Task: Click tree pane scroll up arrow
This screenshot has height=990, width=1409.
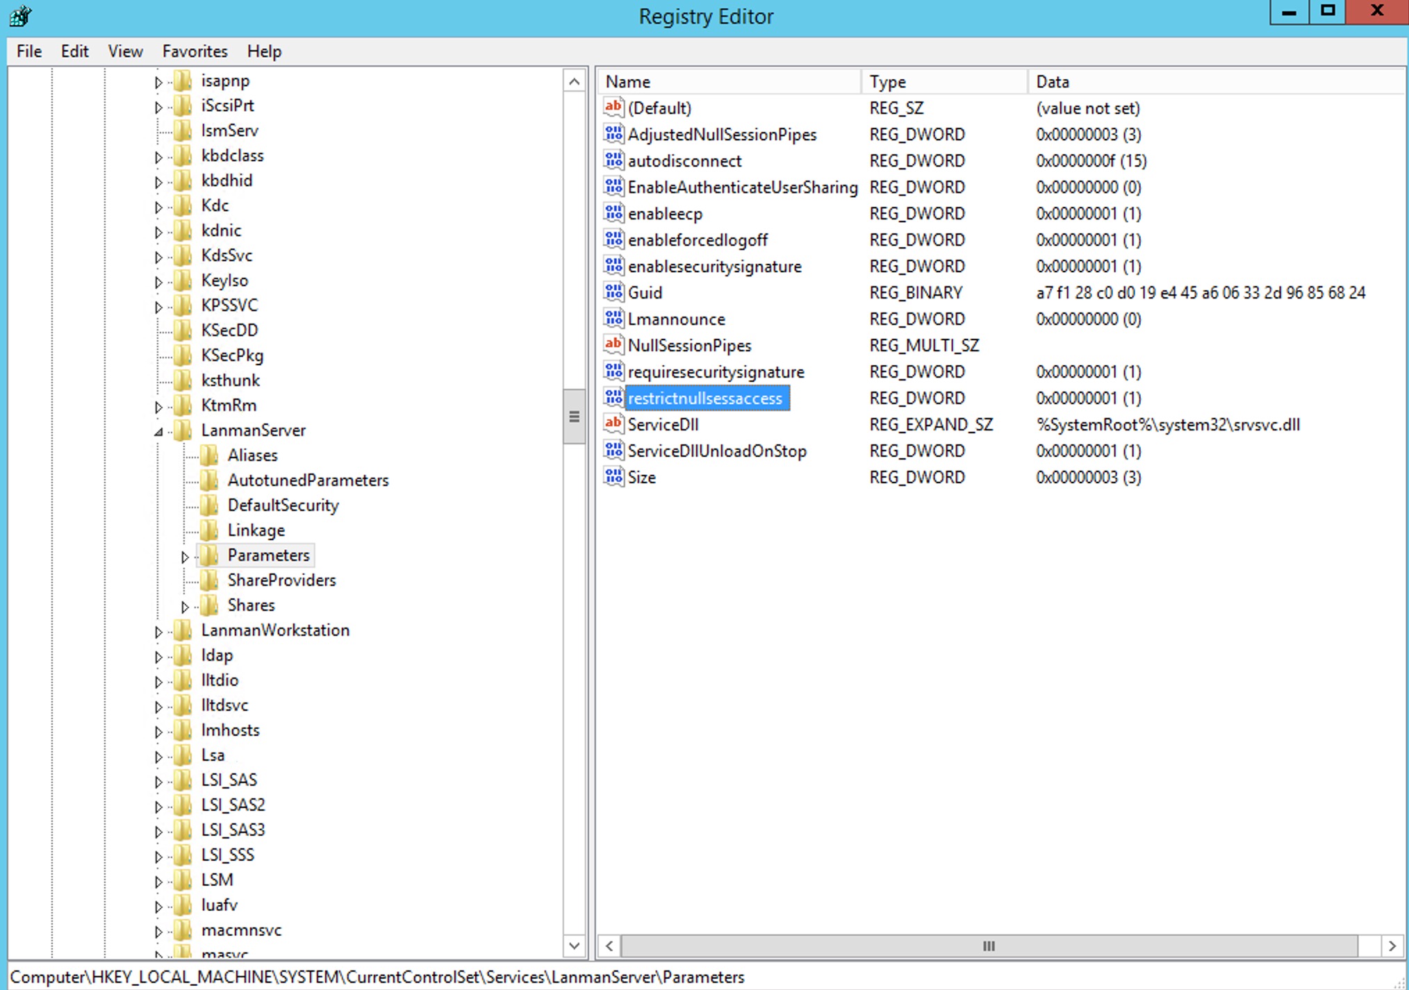Action: (x=574, y=81)
